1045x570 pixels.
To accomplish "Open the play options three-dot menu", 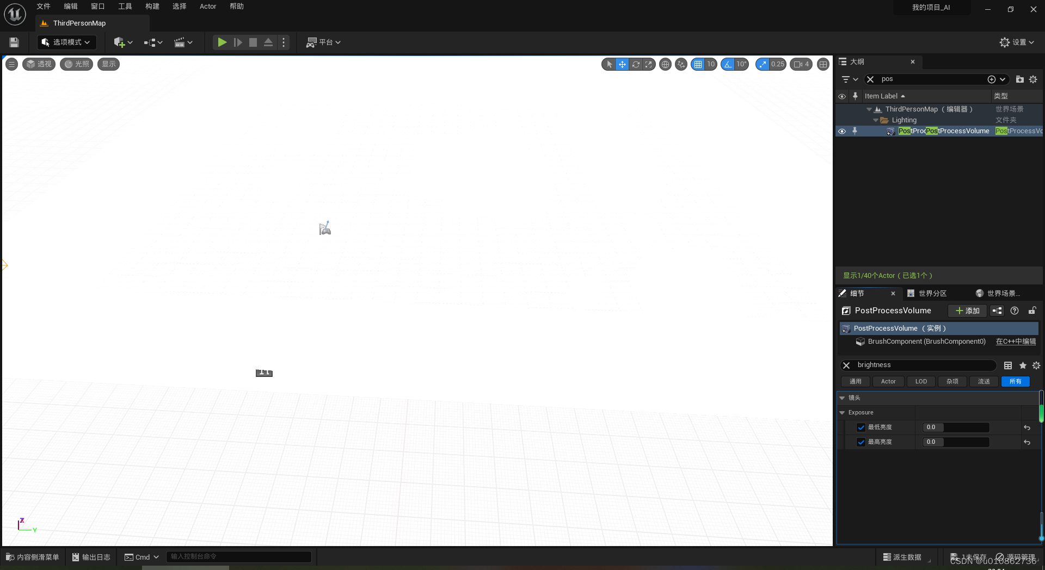I will [284, 42].
